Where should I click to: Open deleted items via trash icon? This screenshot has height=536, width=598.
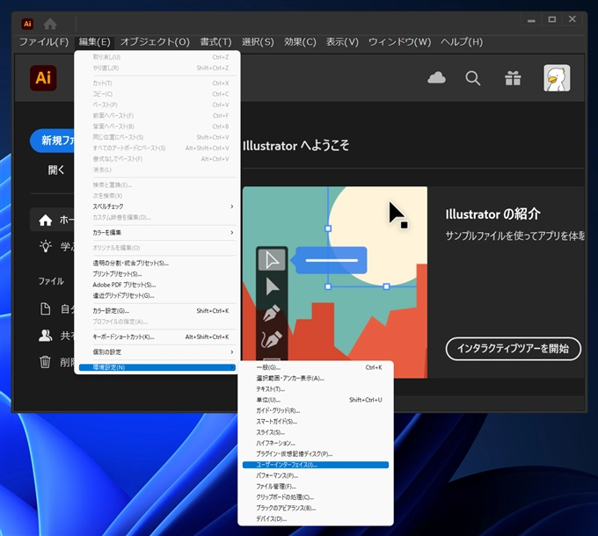pos(45,361)
